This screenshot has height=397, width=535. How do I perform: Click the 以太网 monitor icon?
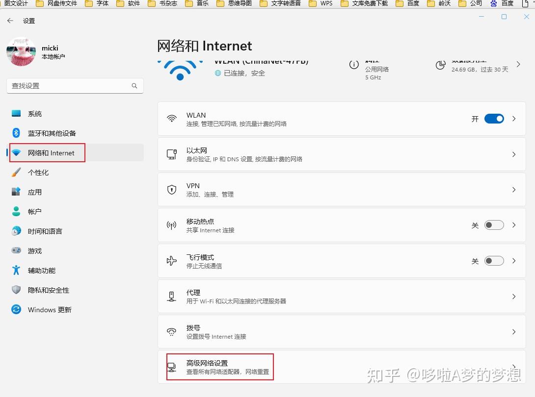(172, 154)
